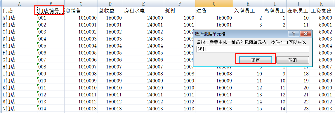Select column C header
This screenshot has width=335, height=113.
[x=81, y=3]
